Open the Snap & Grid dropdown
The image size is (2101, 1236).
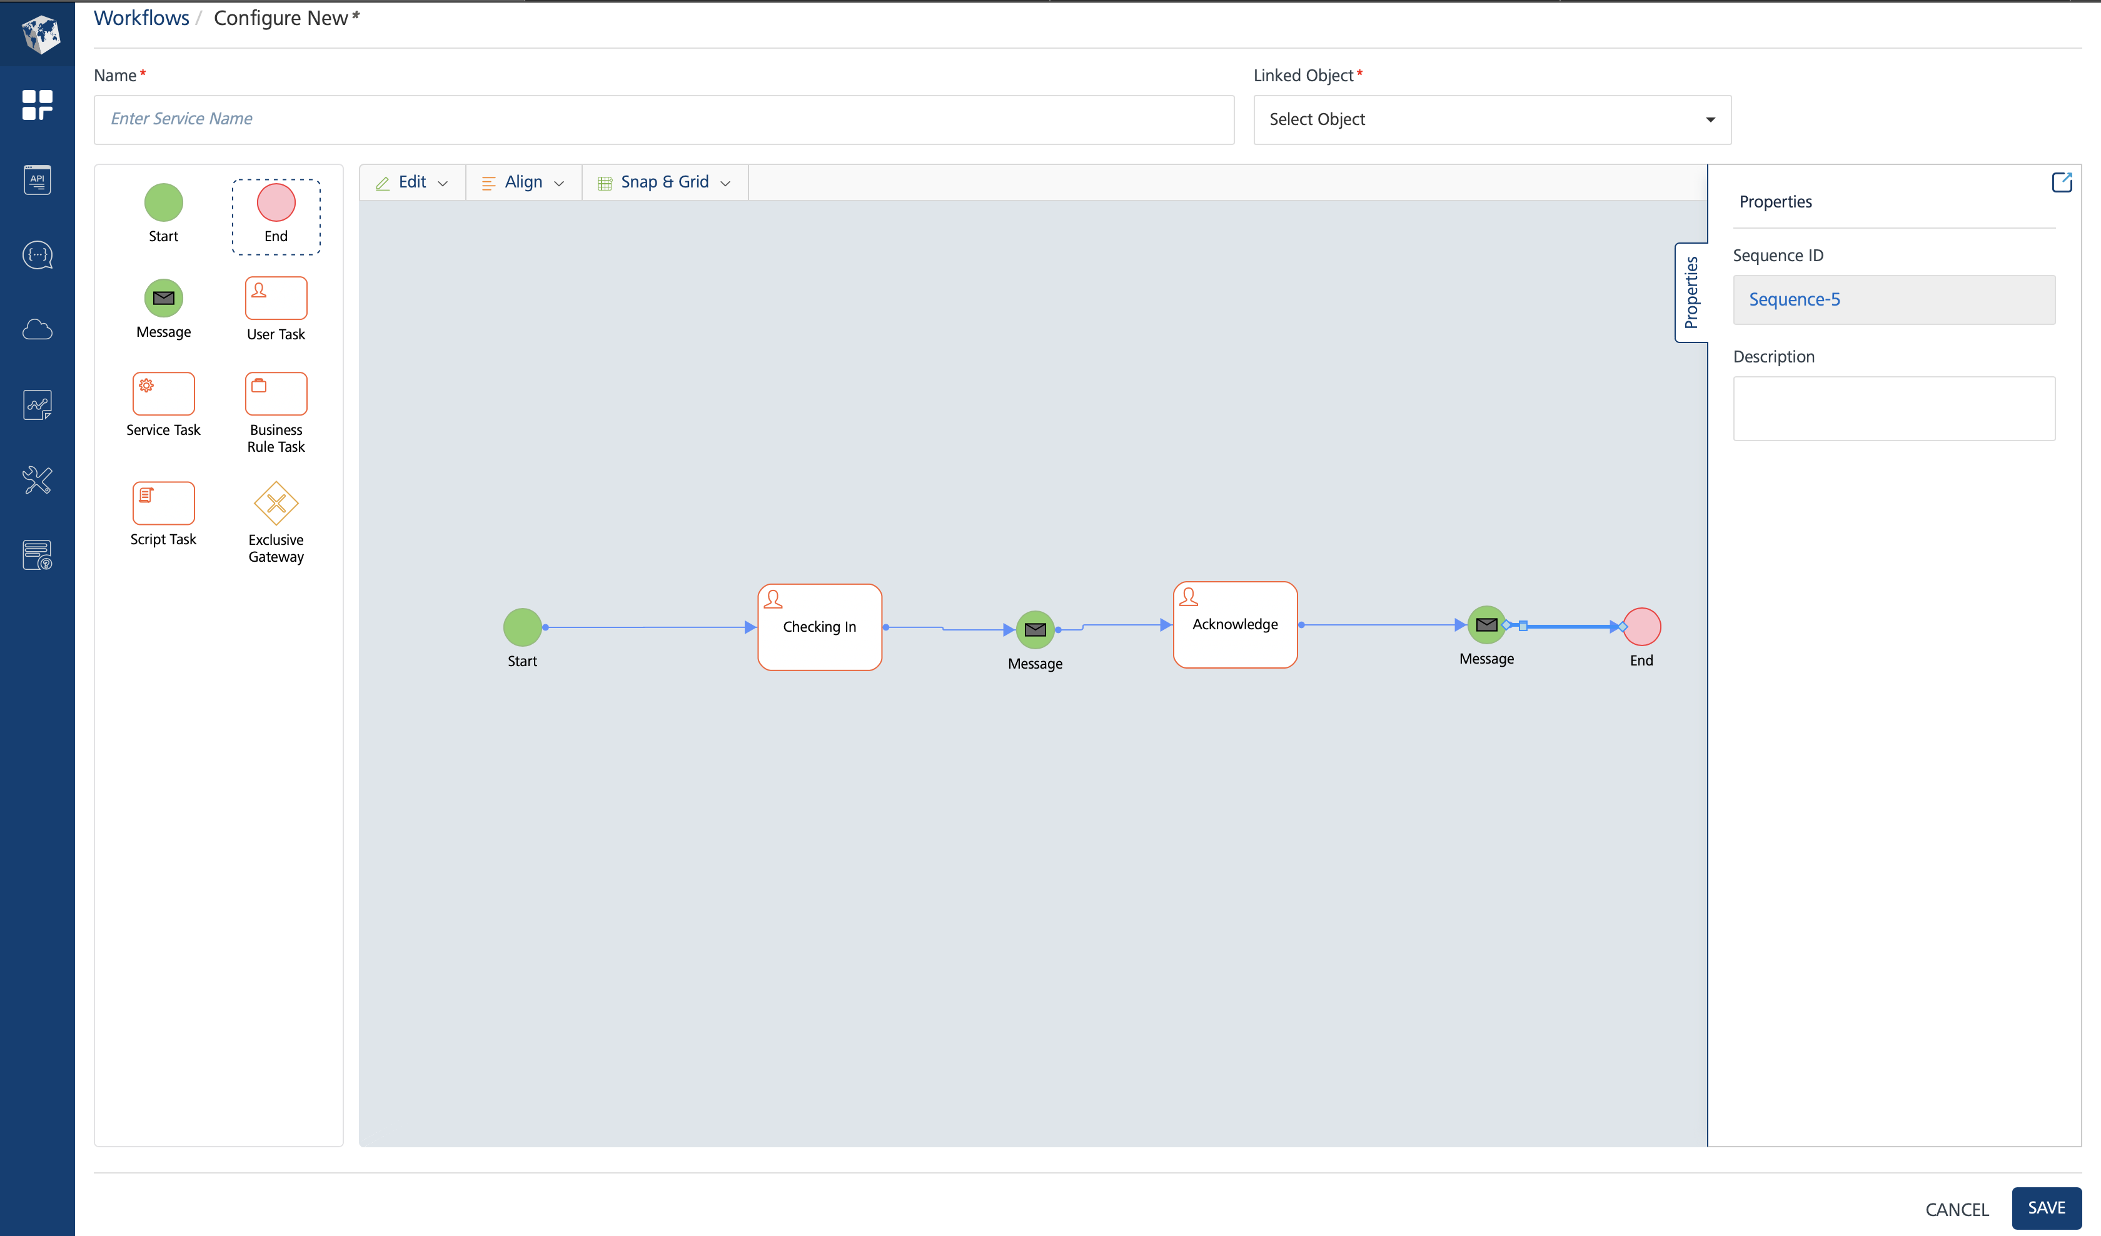(665, 182)
